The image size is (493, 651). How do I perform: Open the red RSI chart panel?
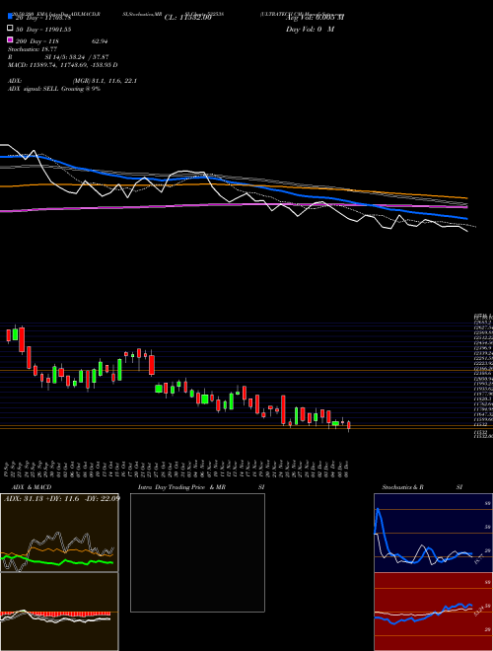(x=433, y=612)
